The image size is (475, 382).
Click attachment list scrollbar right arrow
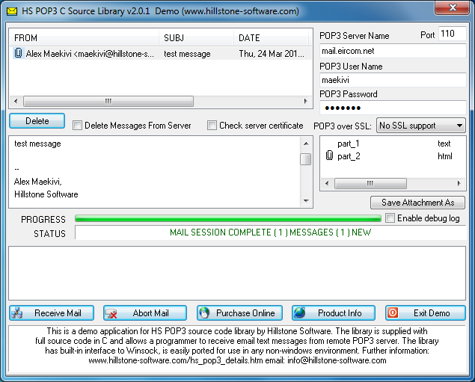point(459,183)
